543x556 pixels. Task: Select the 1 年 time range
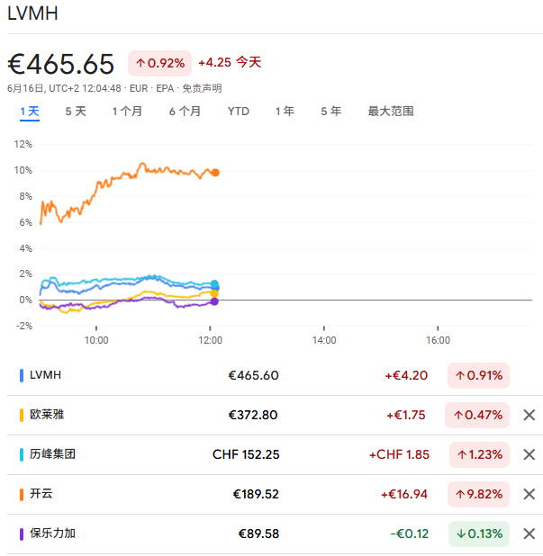[285, 112]
